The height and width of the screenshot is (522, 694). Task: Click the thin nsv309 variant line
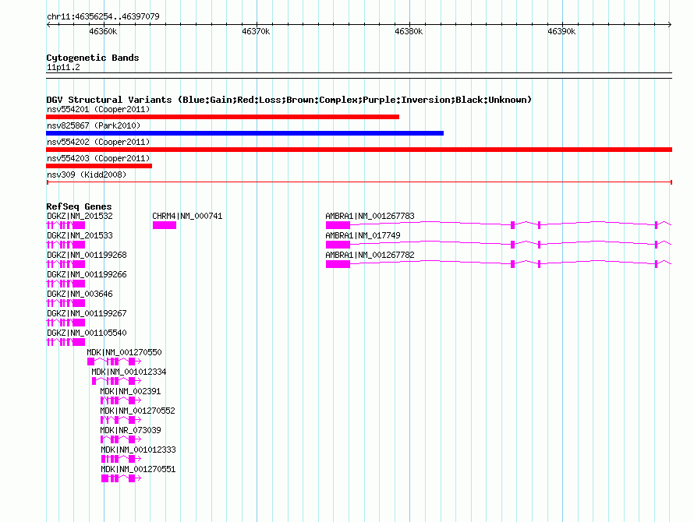pyautogui.click(x=359, y=182)
